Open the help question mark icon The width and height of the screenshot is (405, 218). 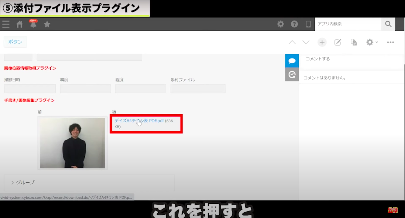click(294, 24)
